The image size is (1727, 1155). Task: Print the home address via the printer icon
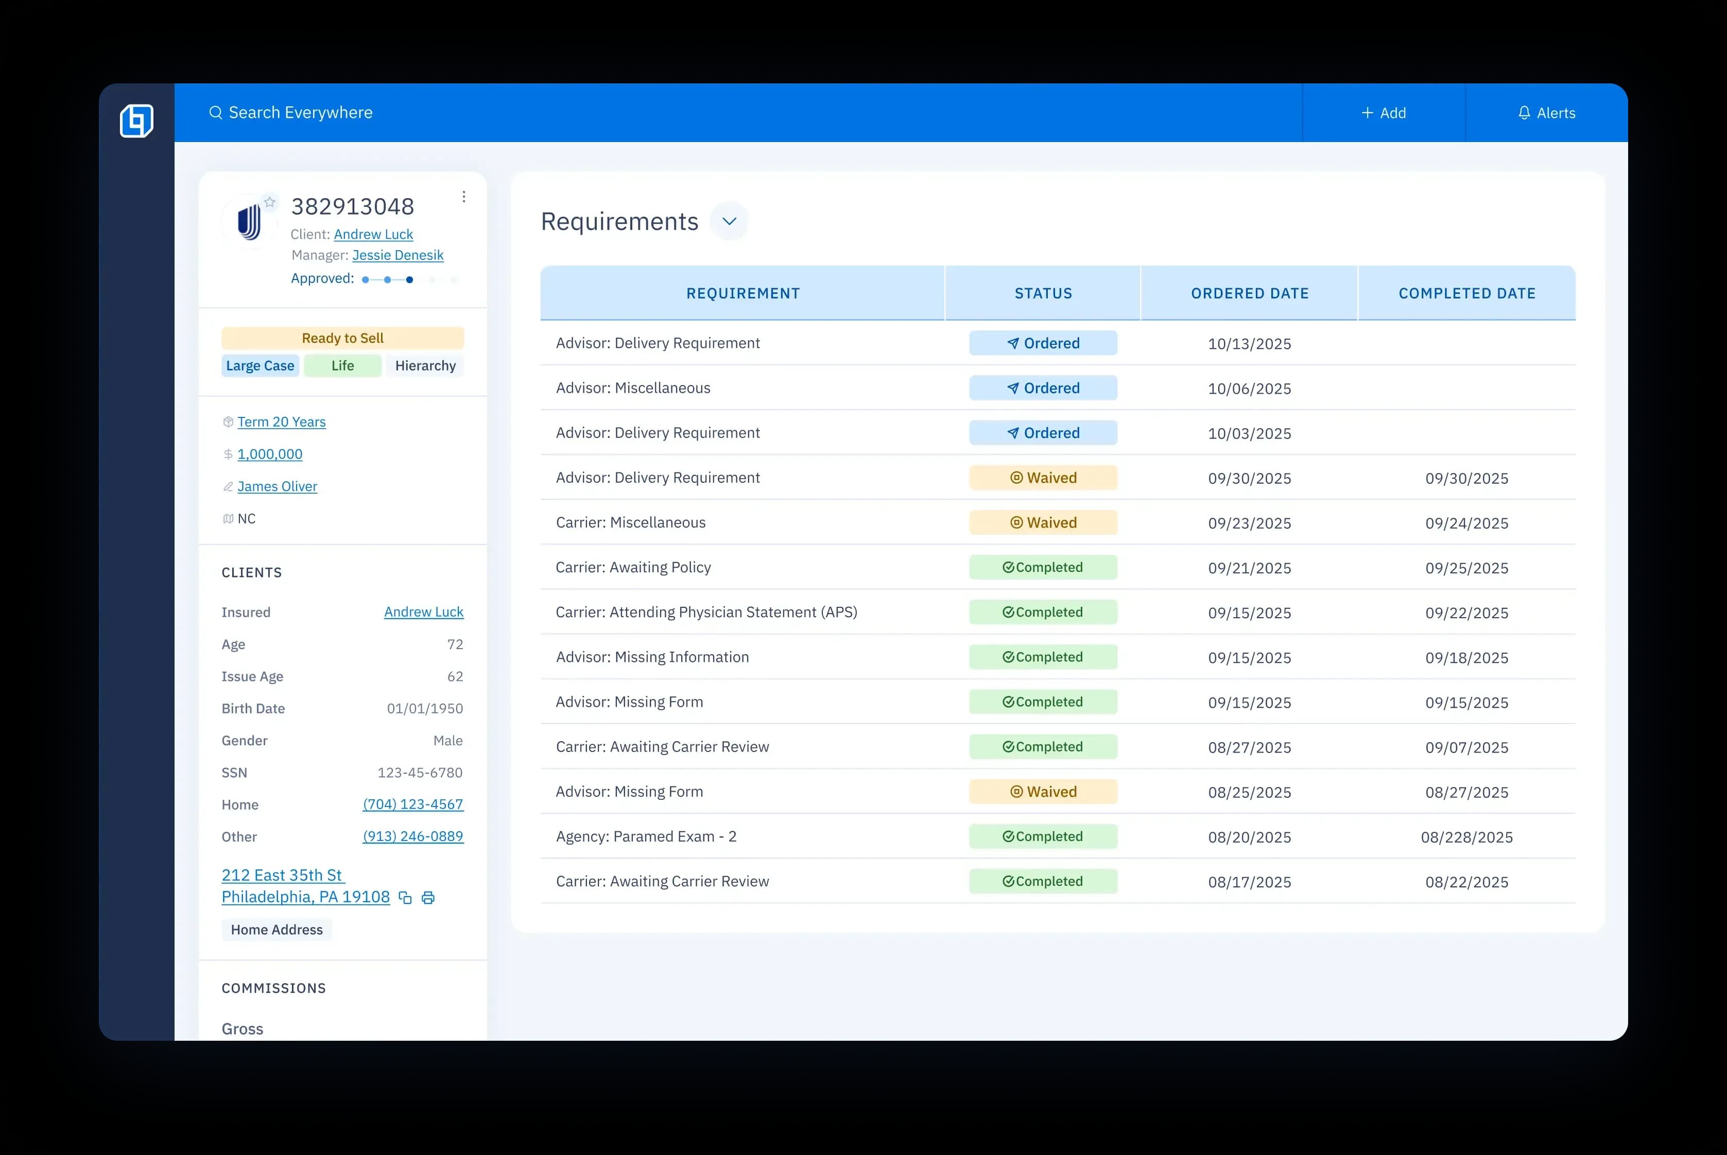click(429, 897)
